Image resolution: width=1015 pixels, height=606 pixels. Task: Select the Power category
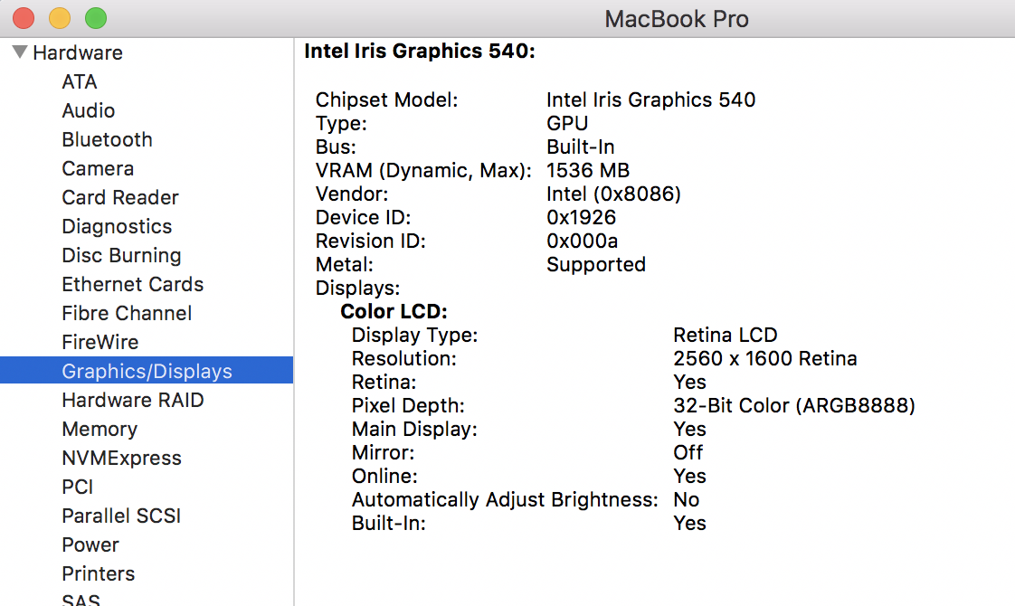click(x=90, y=545)
